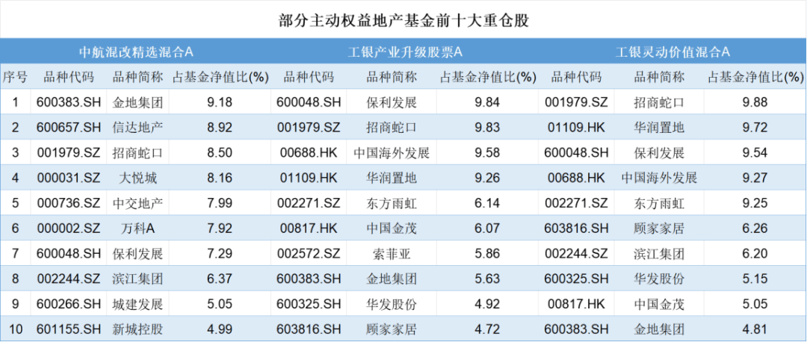Select stock code 002572.SZ
This screenshot has height=342, width=807.
coord(309,254)
